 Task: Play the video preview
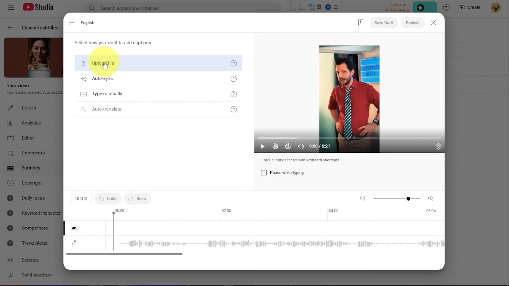coord(262,146)
